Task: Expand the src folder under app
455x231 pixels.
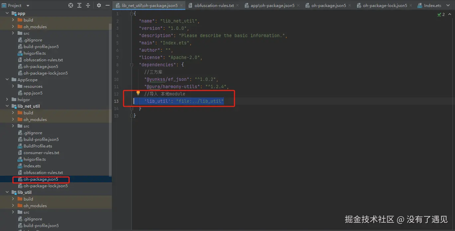Action: coord(13,33)
